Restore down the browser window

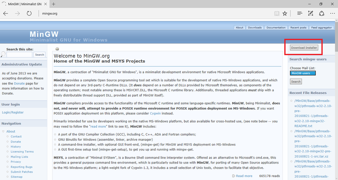[x=321, y=4]
